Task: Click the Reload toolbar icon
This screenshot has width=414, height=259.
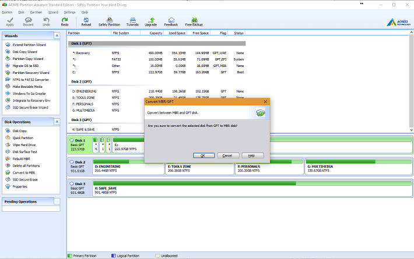Action: pyautogui.click(x=86, y=22)
